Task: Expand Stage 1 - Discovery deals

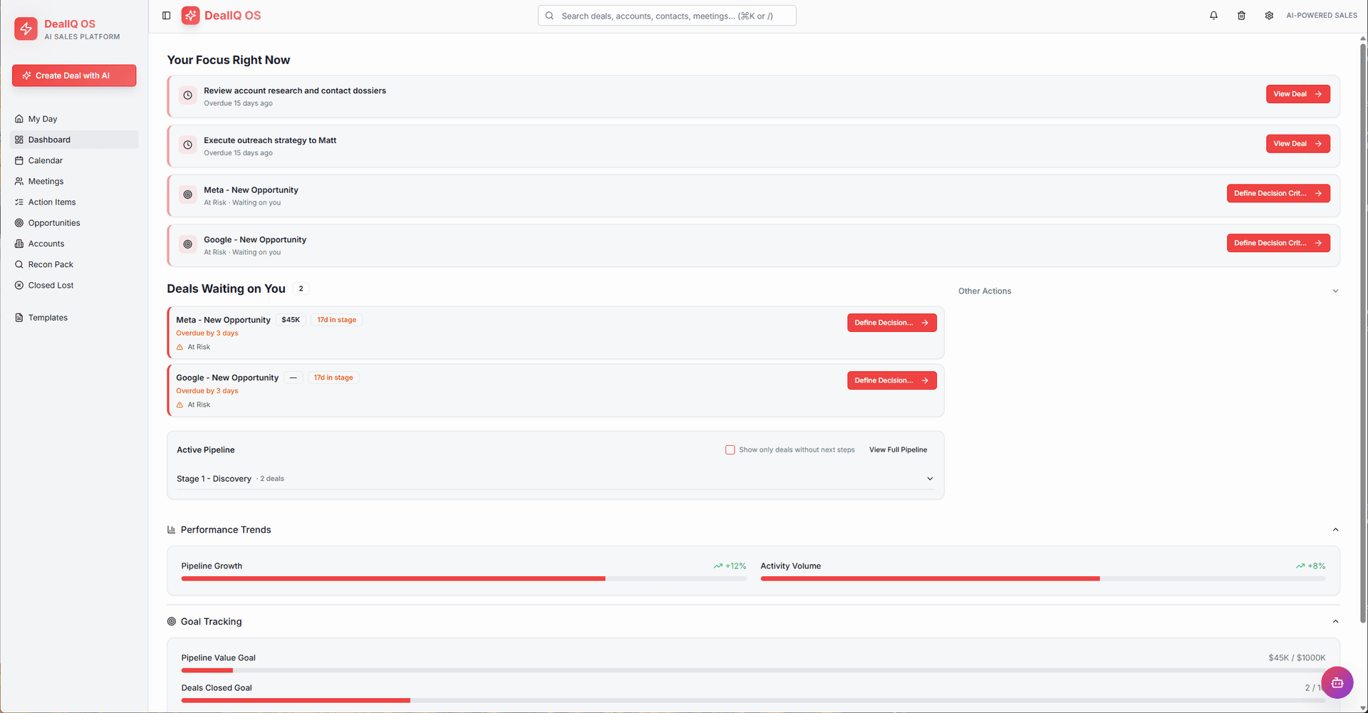Action: [929, 479]
